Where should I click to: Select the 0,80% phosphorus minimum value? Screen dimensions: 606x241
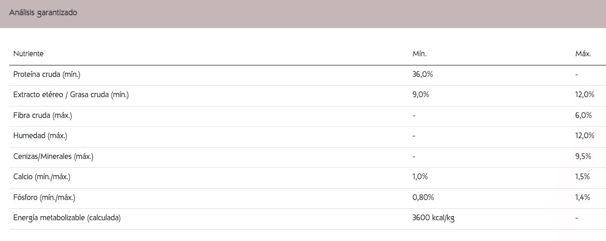click(423, 198)
